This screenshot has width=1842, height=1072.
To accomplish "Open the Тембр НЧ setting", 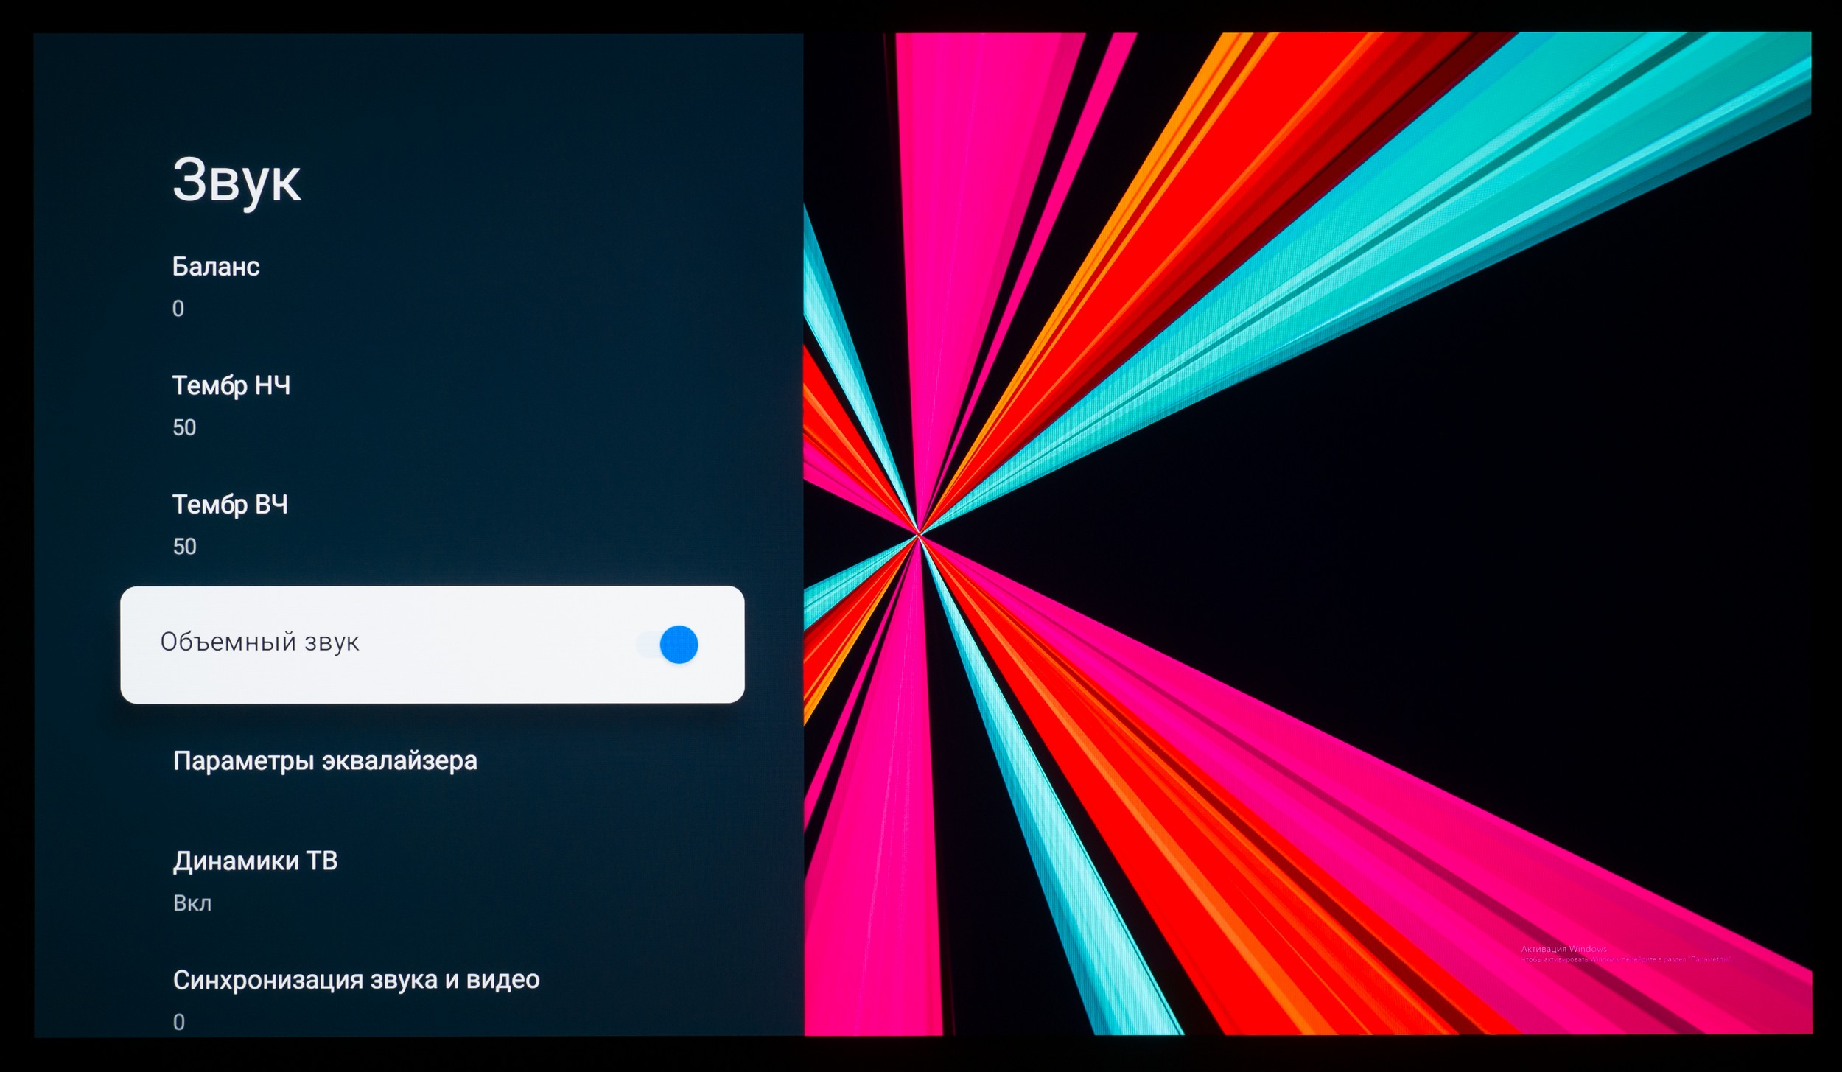I will coord(231,385).
